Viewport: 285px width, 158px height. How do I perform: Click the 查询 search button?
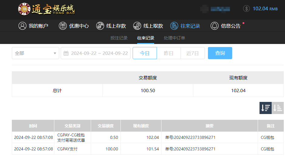220,53
